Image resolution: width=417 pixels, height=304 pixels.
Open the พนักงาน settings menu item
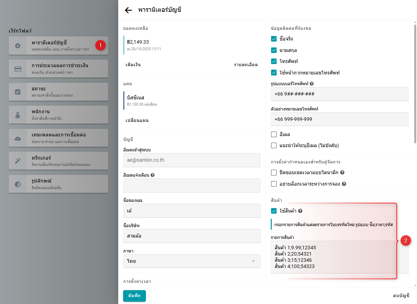(x=58, y=115)
